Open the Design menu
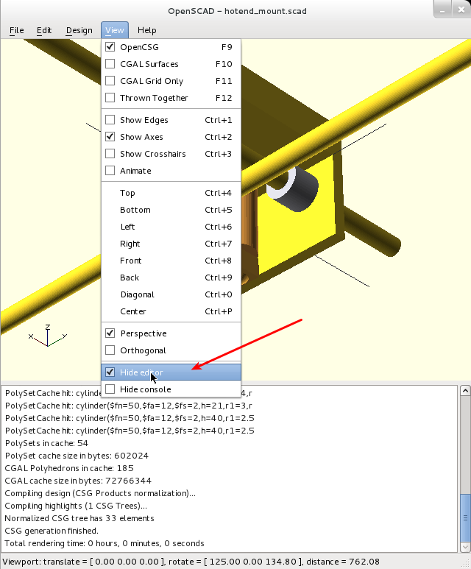The image size is (471, 569). pyautogui.click(x=79, y=30)
